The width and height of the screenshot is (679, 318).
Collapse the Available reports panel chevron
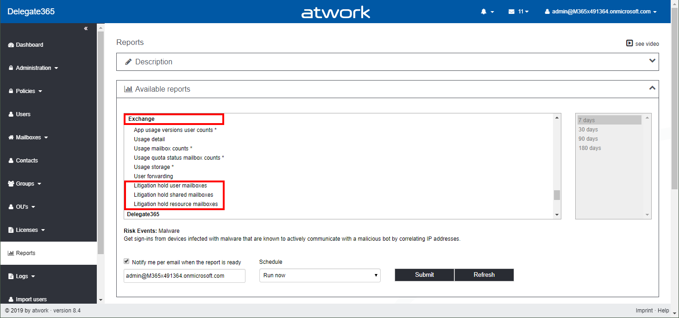[x=652, y=88]
